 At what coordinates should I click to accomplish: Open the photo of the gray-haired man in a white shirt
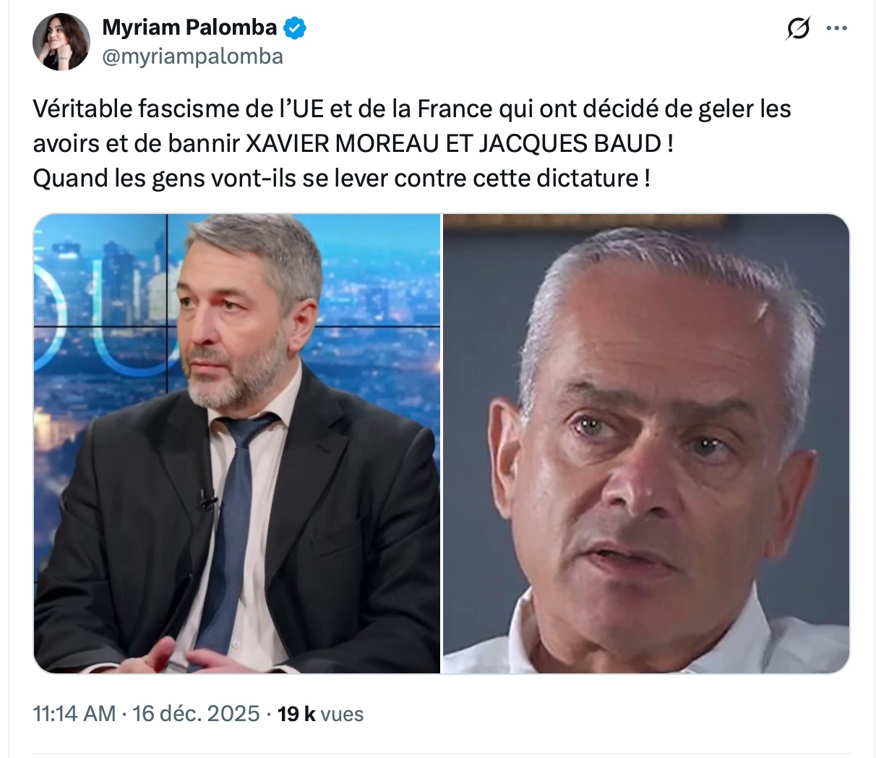646,443
